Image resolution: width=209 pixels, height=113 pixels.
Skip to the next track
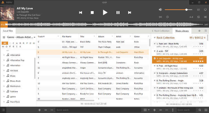point(129,12)
